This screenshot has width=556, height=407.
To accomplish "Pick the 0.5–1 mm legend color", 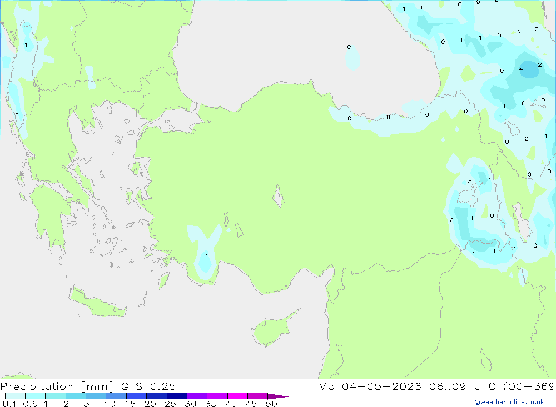I will [x=36, y=396].
